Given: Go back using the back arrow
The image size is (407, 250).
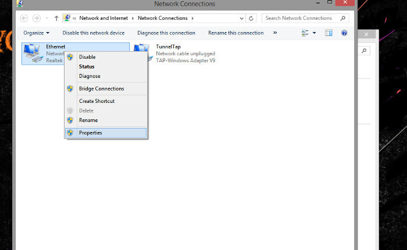Looking at the screenshot, I should click(24, 18).
